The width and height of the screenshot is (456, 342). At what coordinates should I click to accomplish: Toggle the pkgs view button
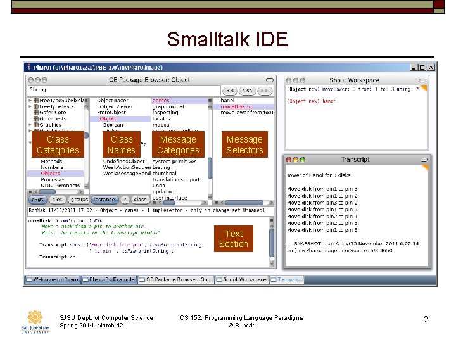point(37,199)
